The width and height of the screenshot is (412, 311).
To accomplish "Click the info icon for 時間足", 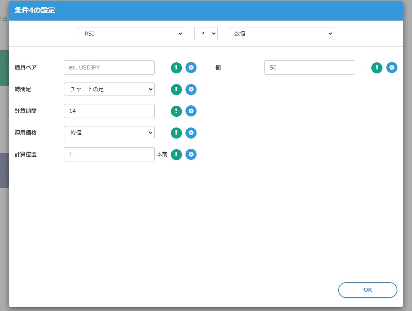I will 176,90.
